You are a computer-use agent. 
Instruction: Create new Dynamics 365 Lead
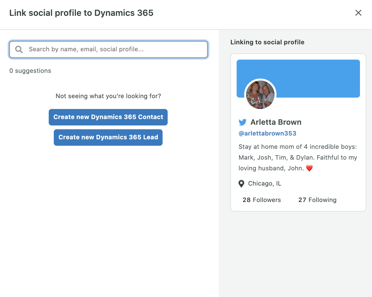tap(108, 137)
